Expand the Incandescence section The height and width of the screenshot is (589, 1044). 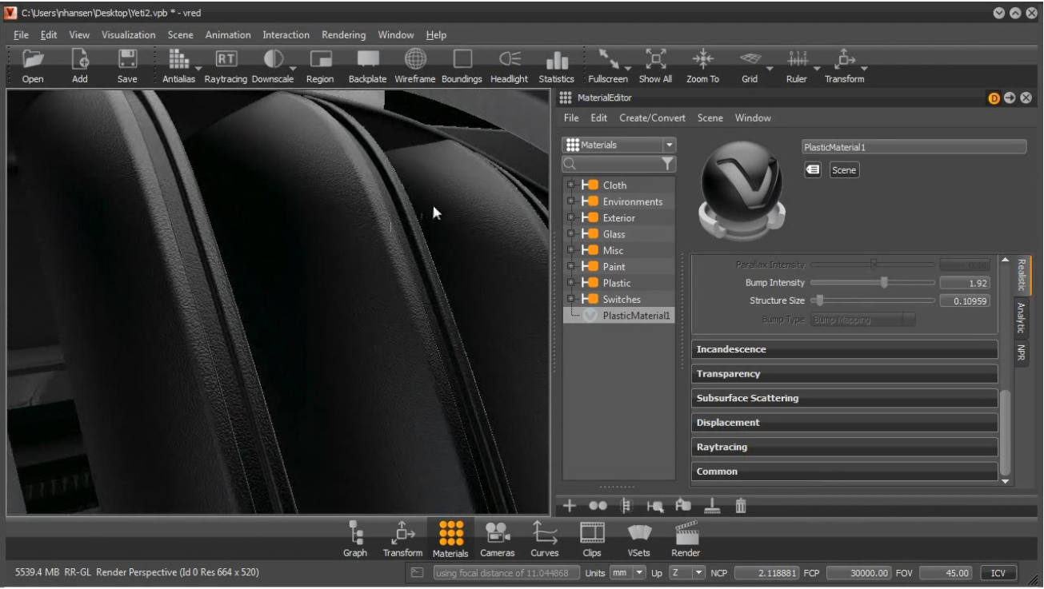click(844, 349)
